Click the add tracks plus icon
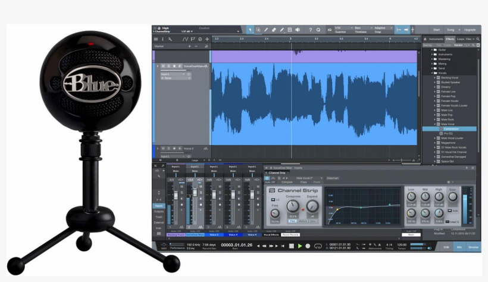The width and height of the screenshot is (488, 282). 207,39
